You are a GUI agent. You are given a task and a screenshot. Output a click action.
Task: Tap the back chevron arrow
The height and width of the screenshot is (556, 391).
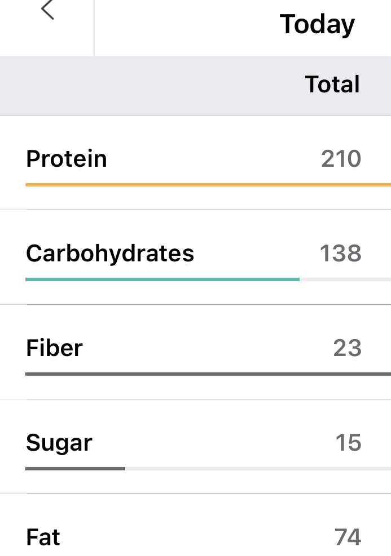(x=48, y=10)
